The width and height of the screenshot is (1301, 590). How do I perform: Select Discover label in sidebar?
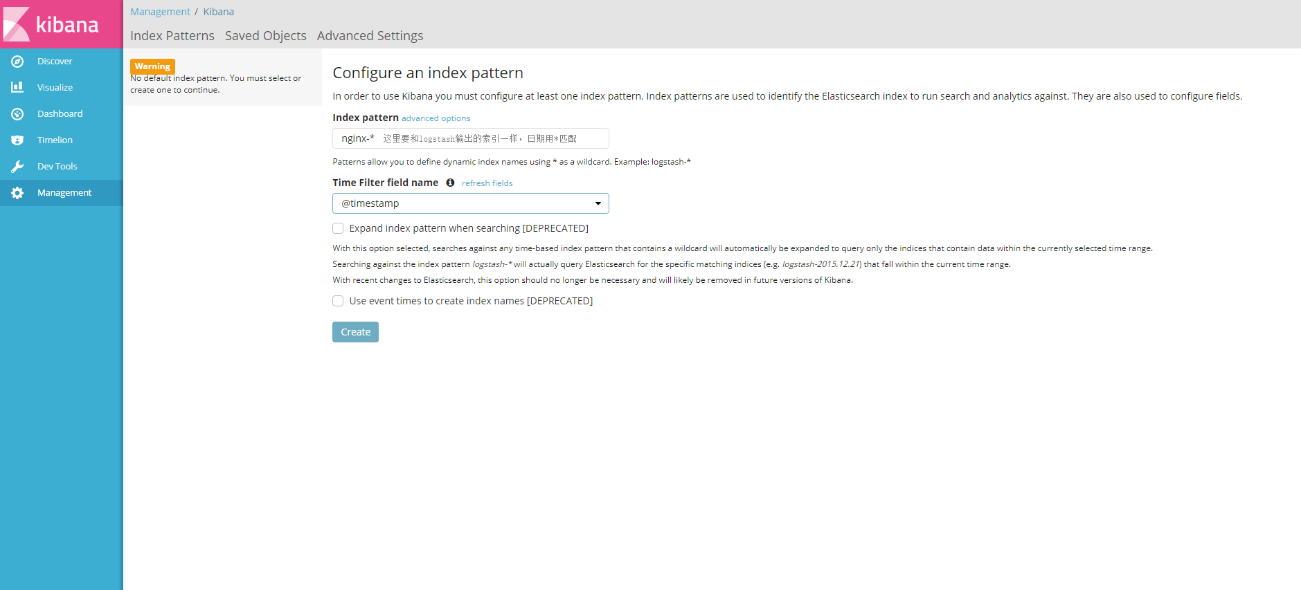(x=55, y=62)
